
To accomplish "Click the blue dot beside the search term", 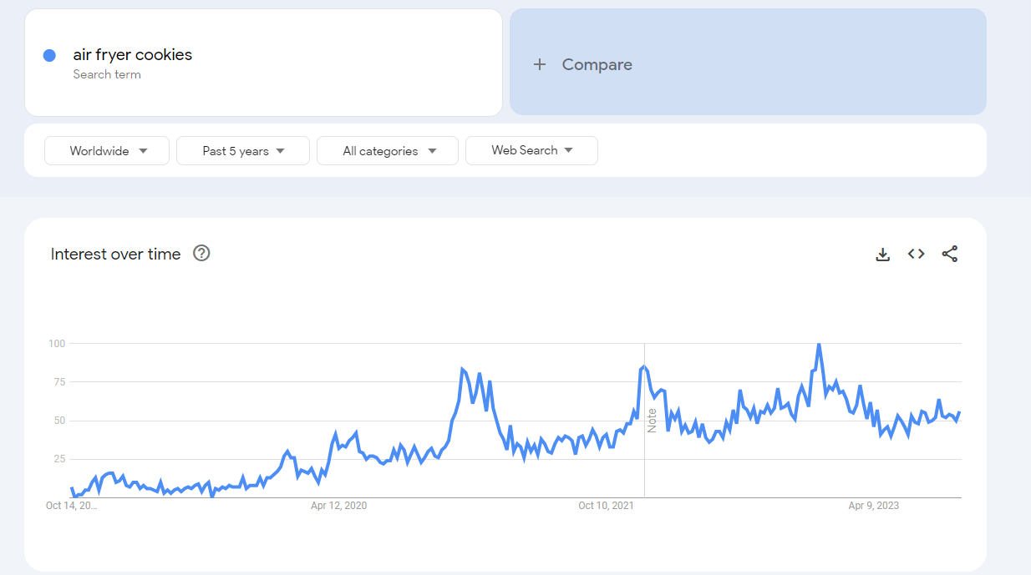I will (x=49, y=55).
